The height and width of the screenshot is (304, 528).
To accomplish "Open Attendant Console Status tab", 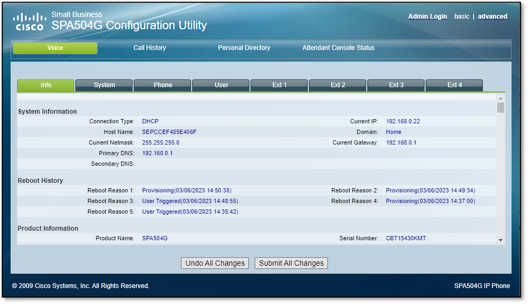I will click(338, 48).
